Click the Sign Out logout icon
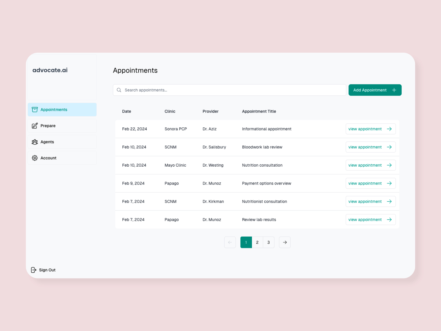 coord(34,270)
